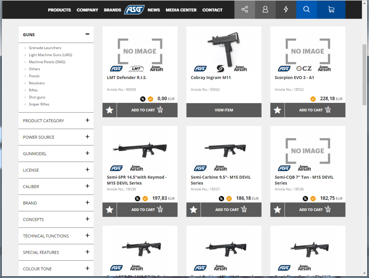Filter by Light Machine Guns (LMG)

click(x=50, y=55)
